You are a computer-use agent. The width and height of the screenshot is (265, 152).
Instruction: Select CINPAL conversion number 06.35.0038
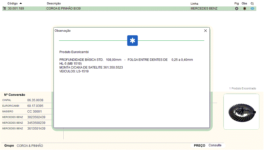click(x=35, y=100)
